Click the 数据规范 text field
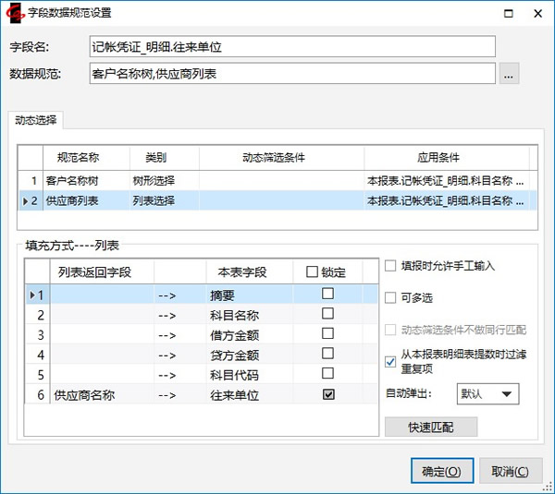 [x=292, y=74]
